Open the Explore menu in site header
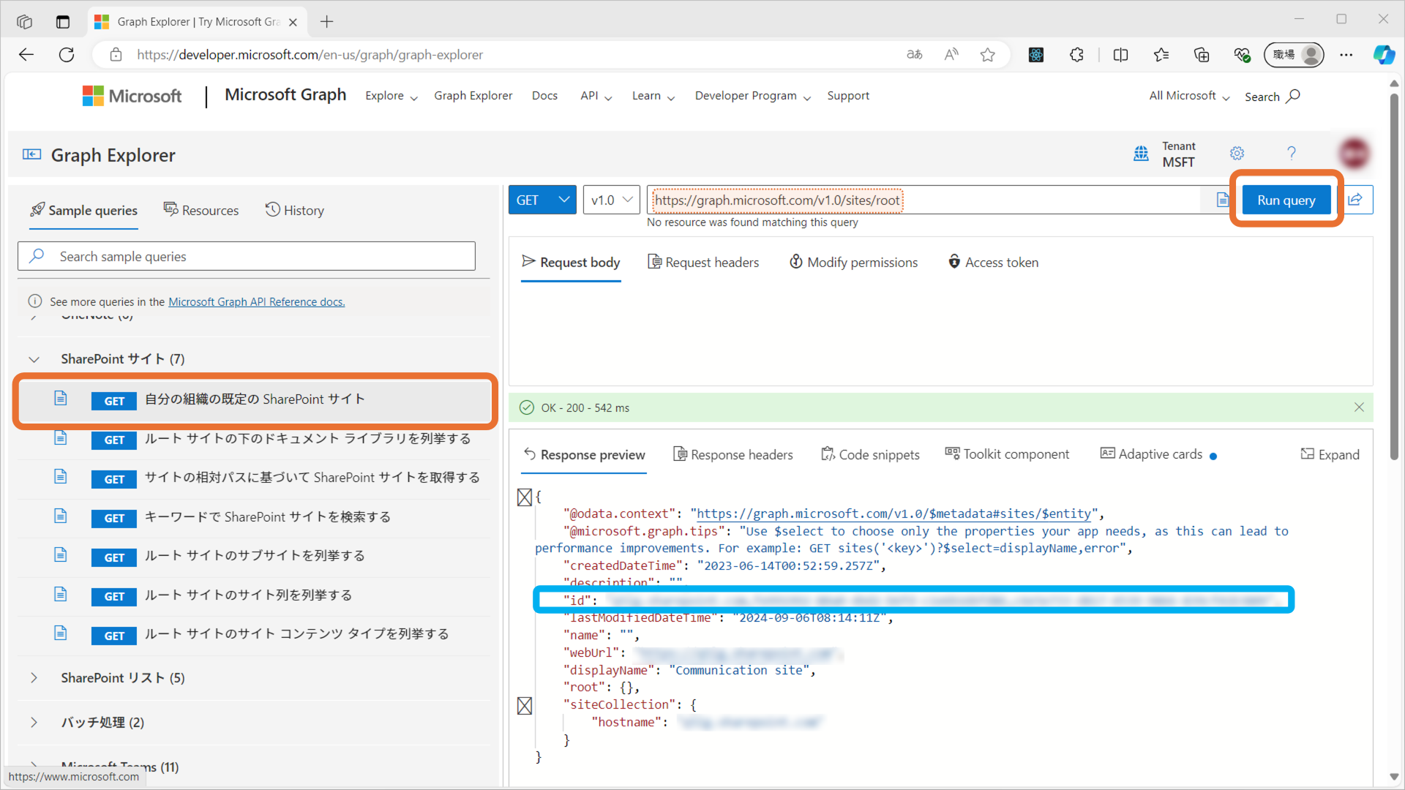Screen dimensions: 1405x790 click(x=391, y=96)
